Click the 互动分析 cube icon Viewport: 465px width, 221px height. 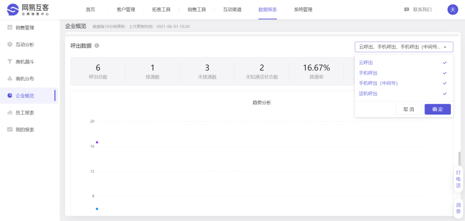pyautogui.click(x=10, y=45)
